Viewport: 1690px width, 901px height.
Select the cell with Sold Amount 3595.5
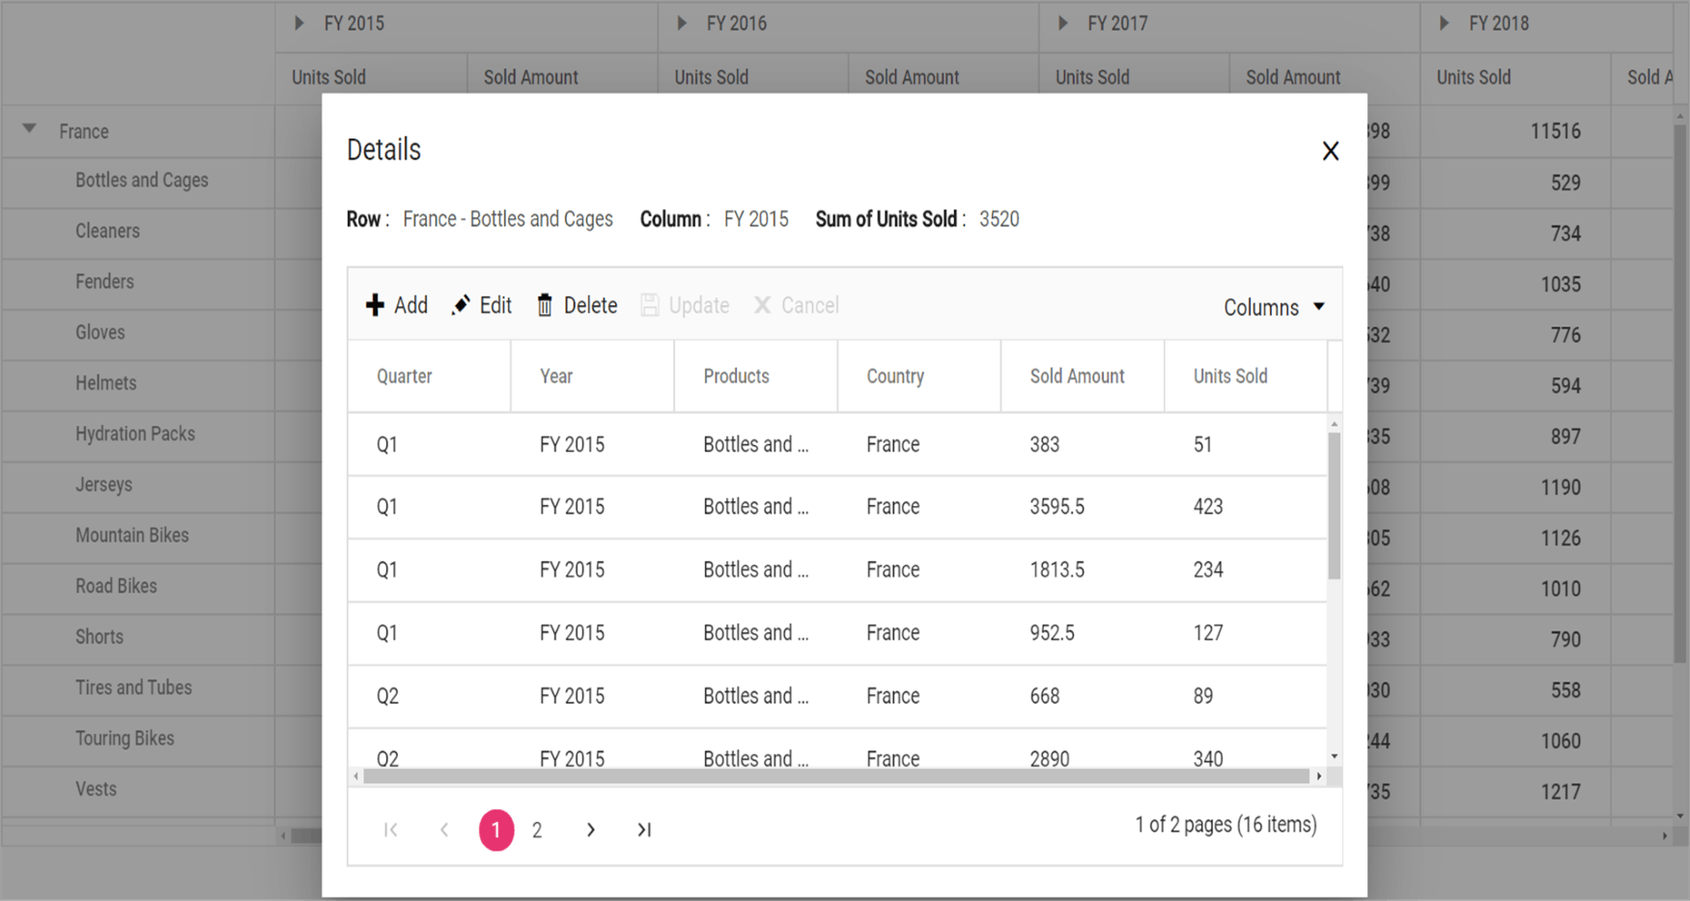point(1082,507)
